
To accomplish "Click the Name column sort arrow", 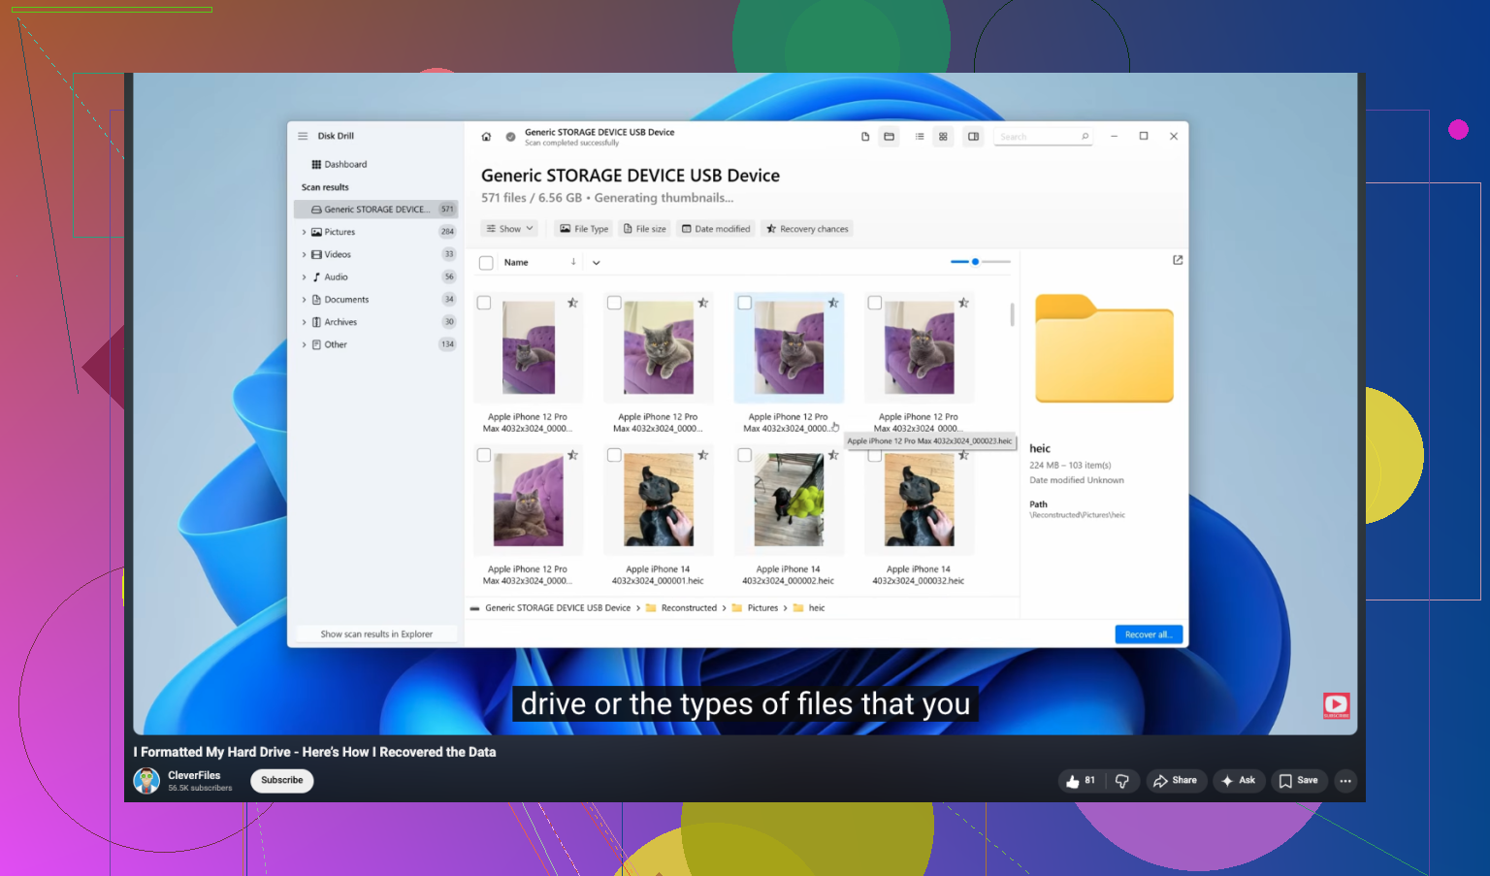I will tap(573, 262).
